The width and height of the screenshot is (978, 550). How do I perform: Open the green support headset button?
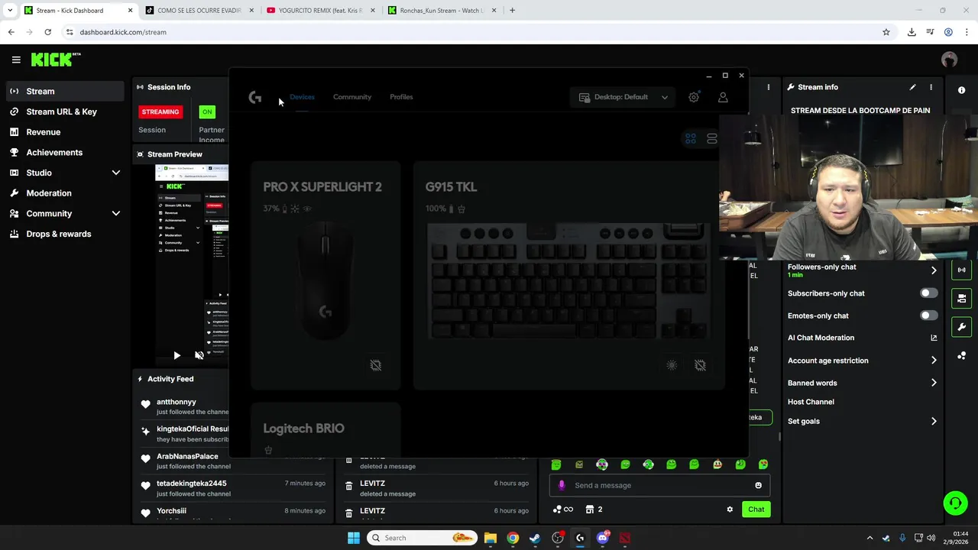[x=954, y=503]
